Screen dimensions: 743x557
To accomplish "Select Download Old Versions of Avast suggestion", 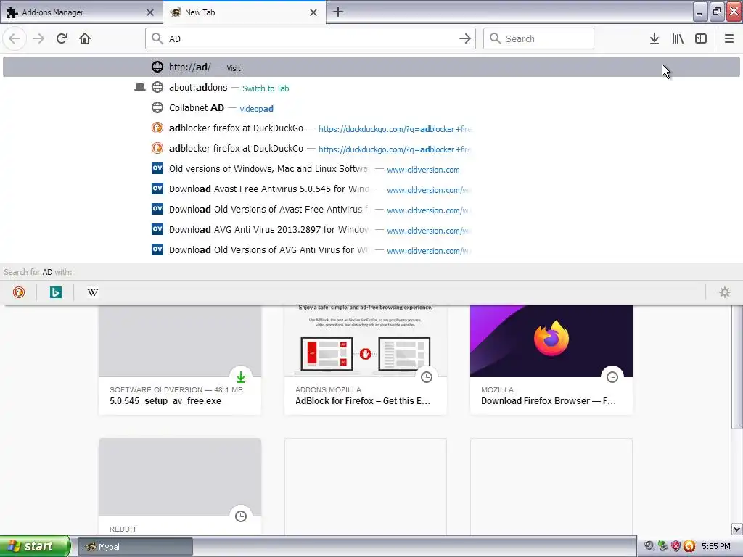I will point(371,210).
